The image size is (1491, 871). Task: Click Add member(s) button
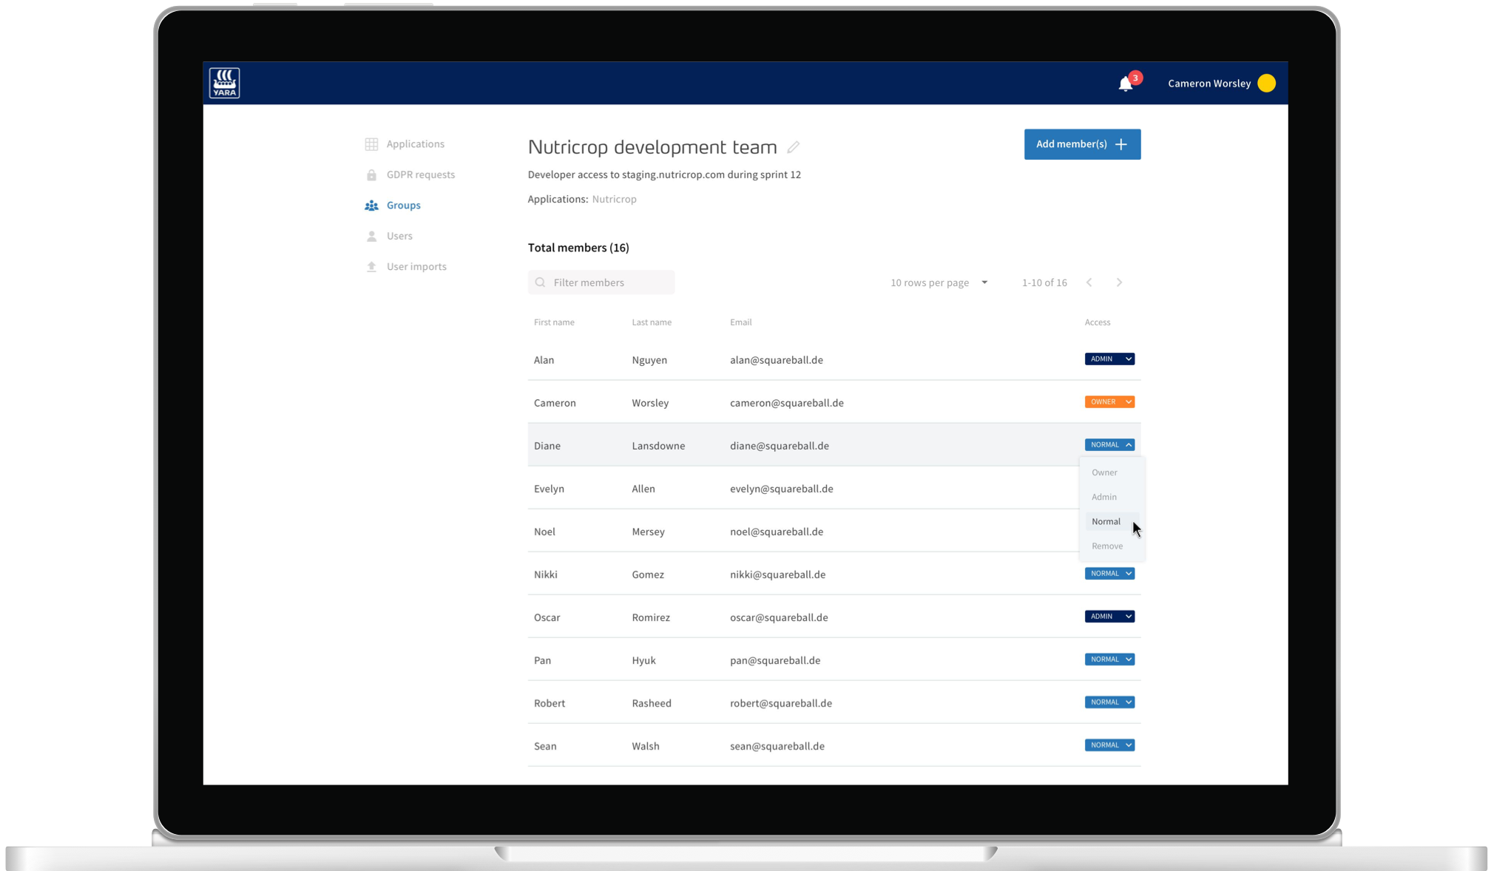[1081, 144]
